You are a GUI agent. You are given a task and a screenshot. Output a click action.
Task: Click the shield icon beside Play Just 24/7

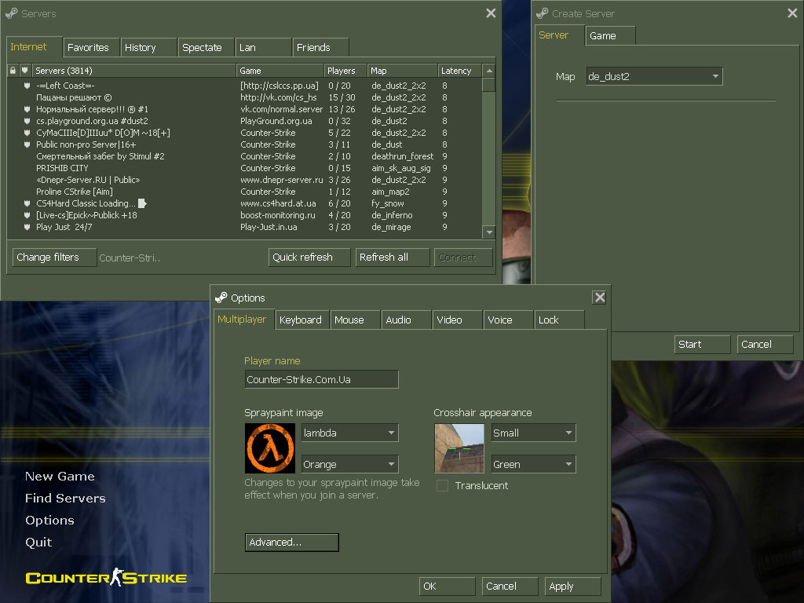[x=27, y=227]
